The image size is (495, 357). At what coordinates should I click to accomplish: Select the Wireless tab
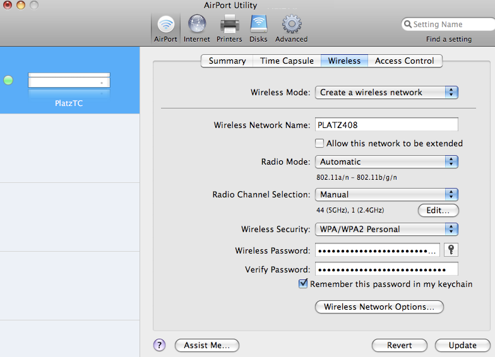click(344, 61)
